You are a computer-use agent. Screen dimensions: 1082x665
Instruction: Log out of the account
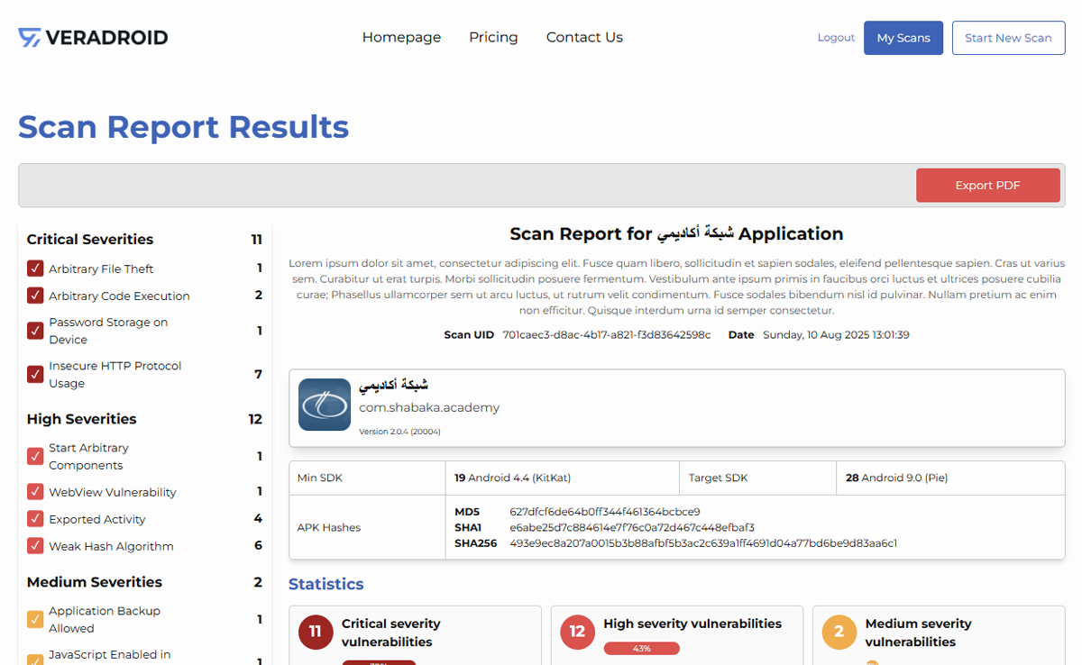836,37
